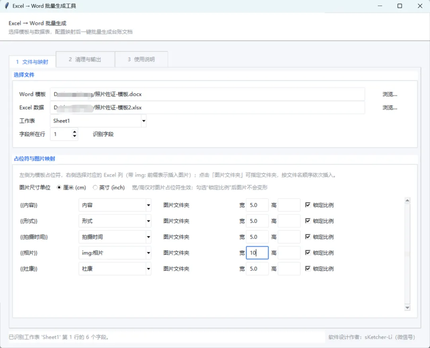Open the Sheet1 worksheet dropdown
The height and width of the screenshot is (348, 430).
[x=144, y=121]
